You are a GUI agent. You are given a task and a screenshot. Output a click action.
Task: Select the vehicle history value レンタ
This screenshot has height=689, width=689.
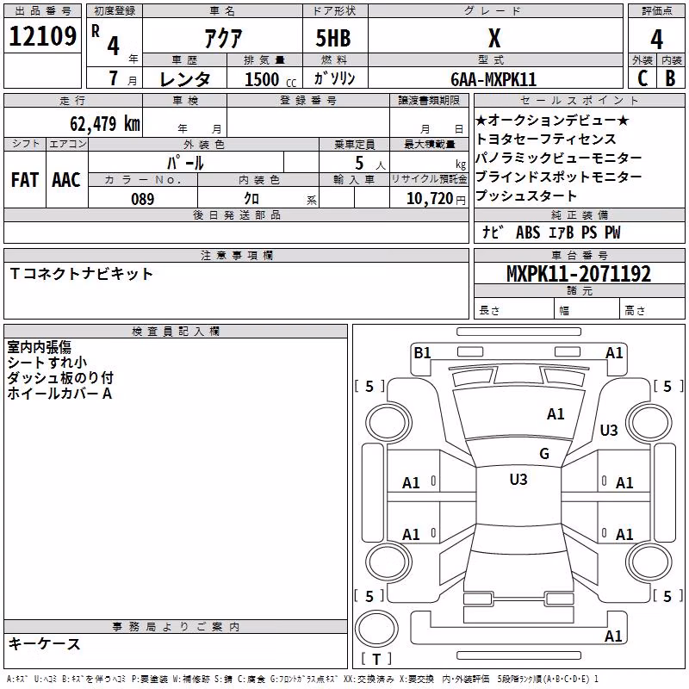(x=184, y=79)
